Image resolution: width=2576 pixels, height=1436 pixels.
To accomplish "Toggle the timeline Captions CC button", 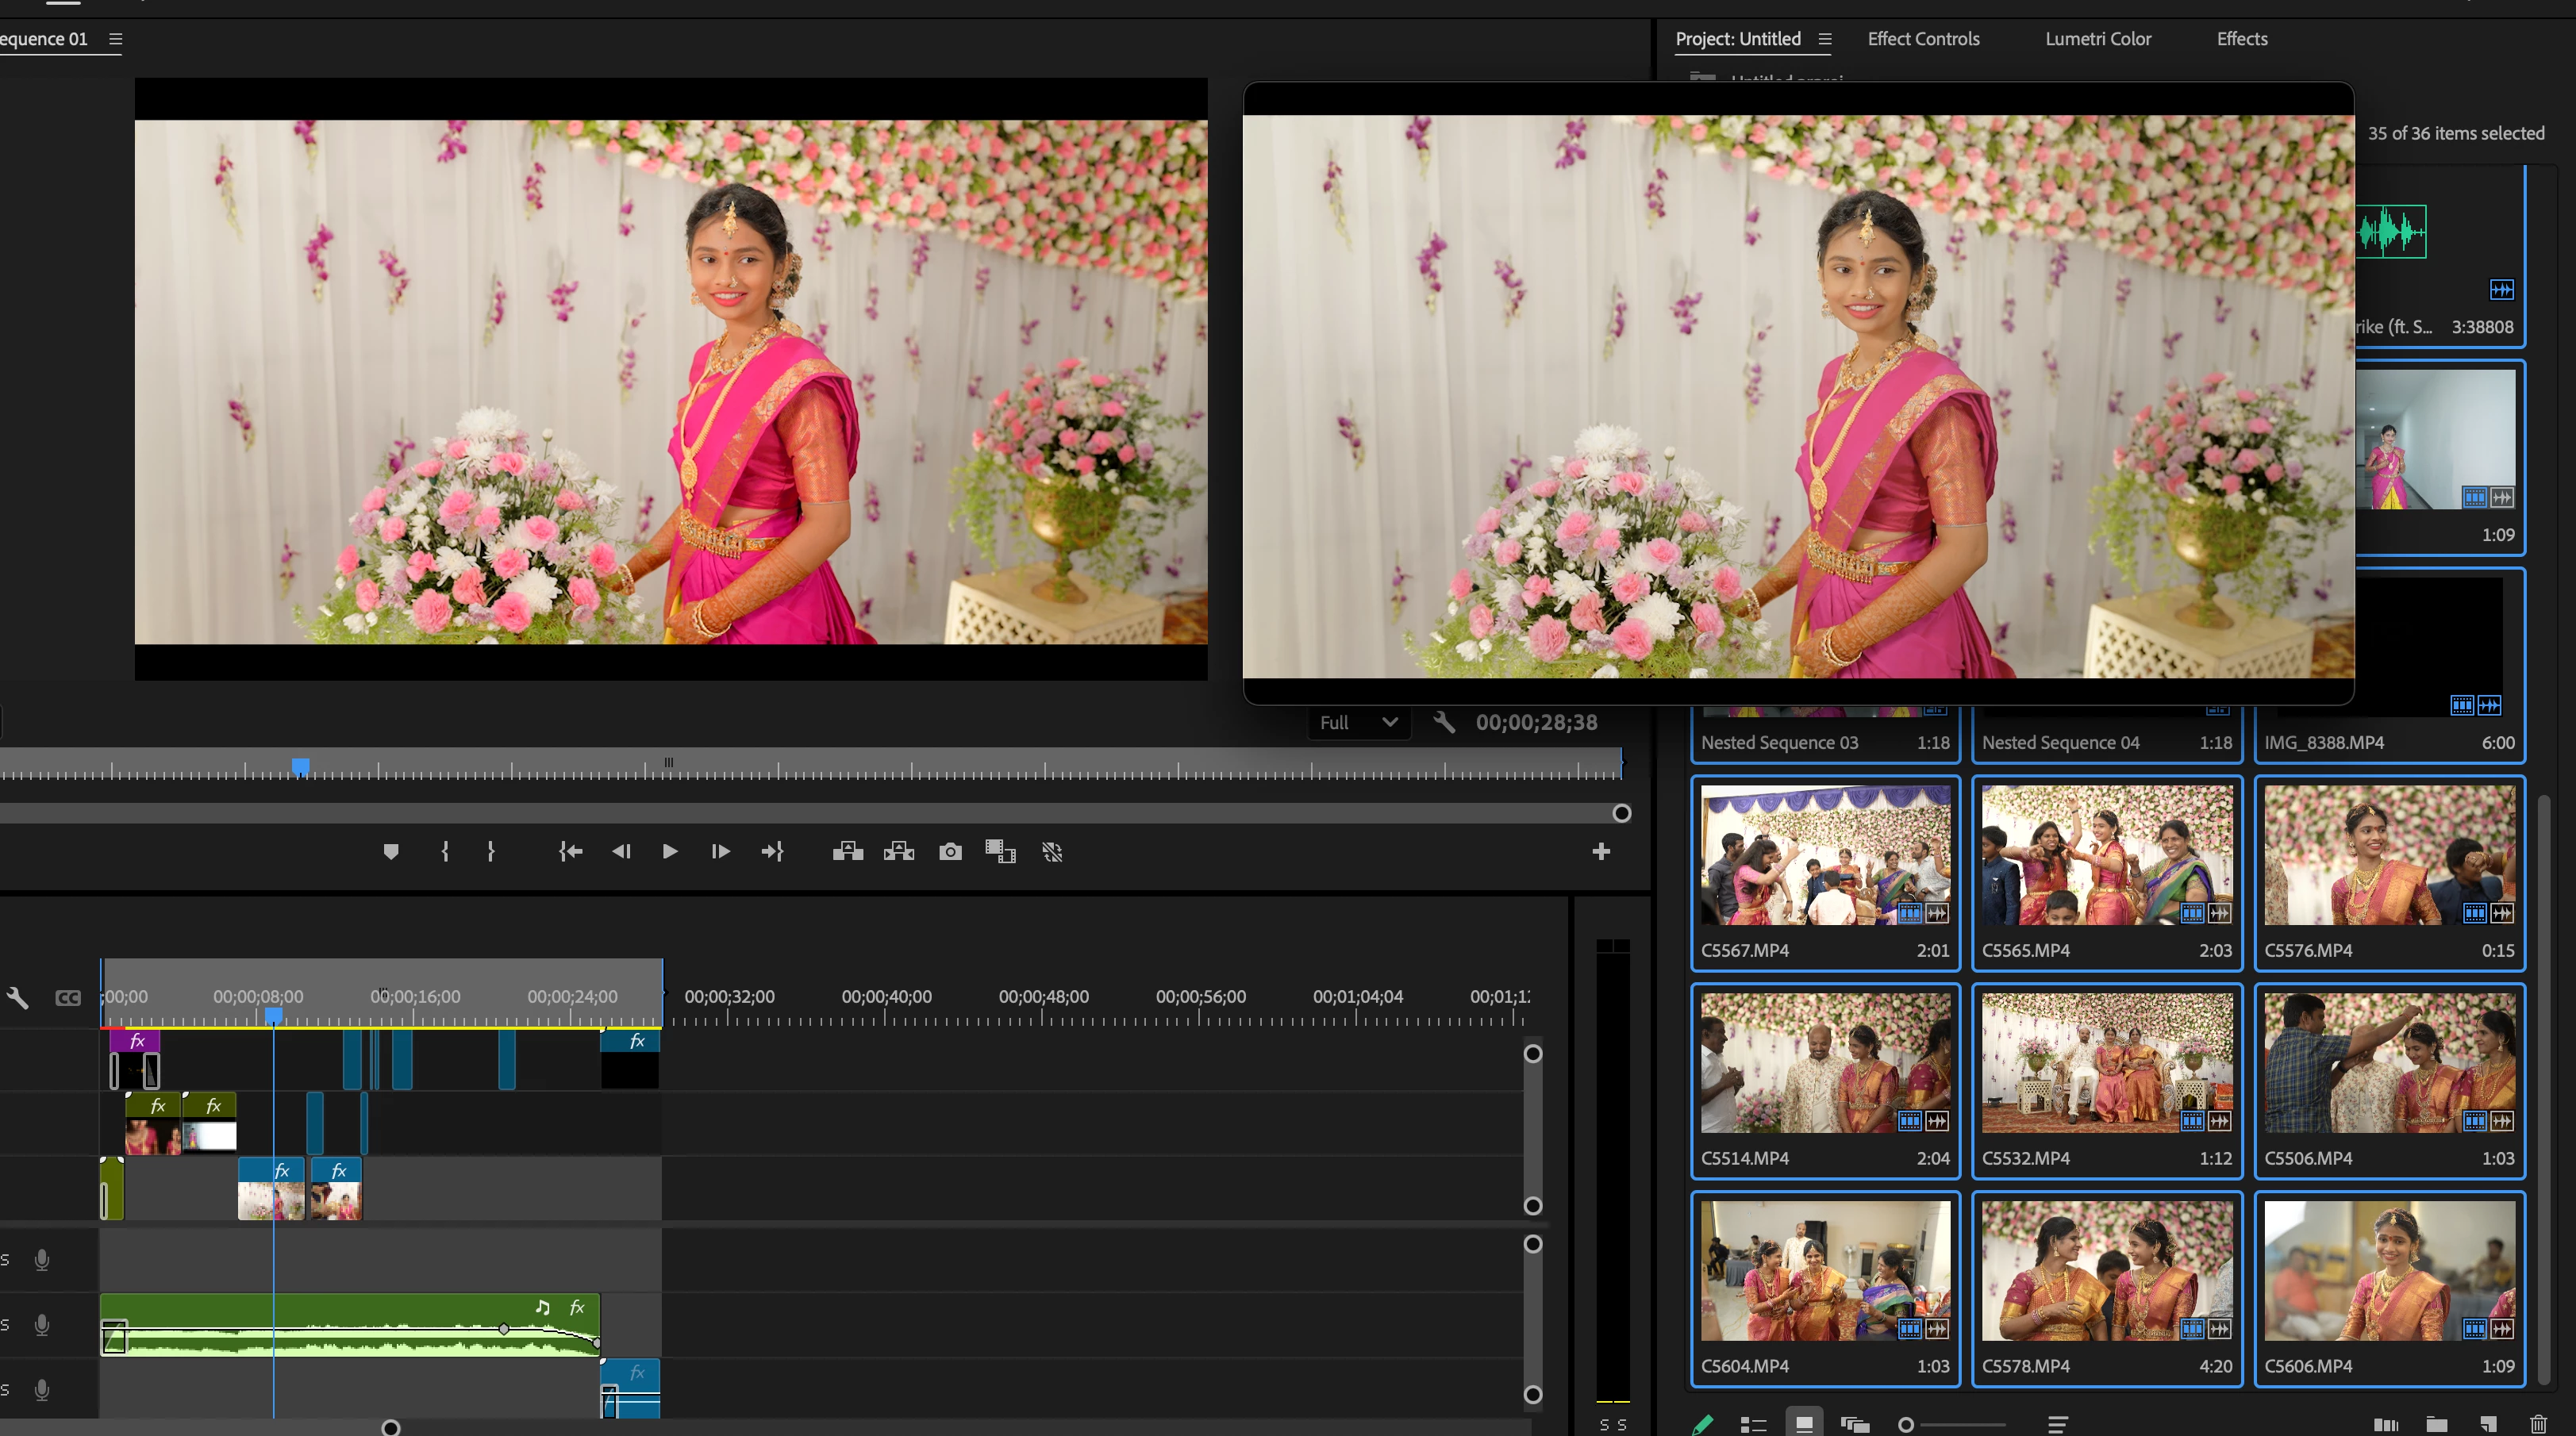I will pyautogui.click(x=68, y=998).
